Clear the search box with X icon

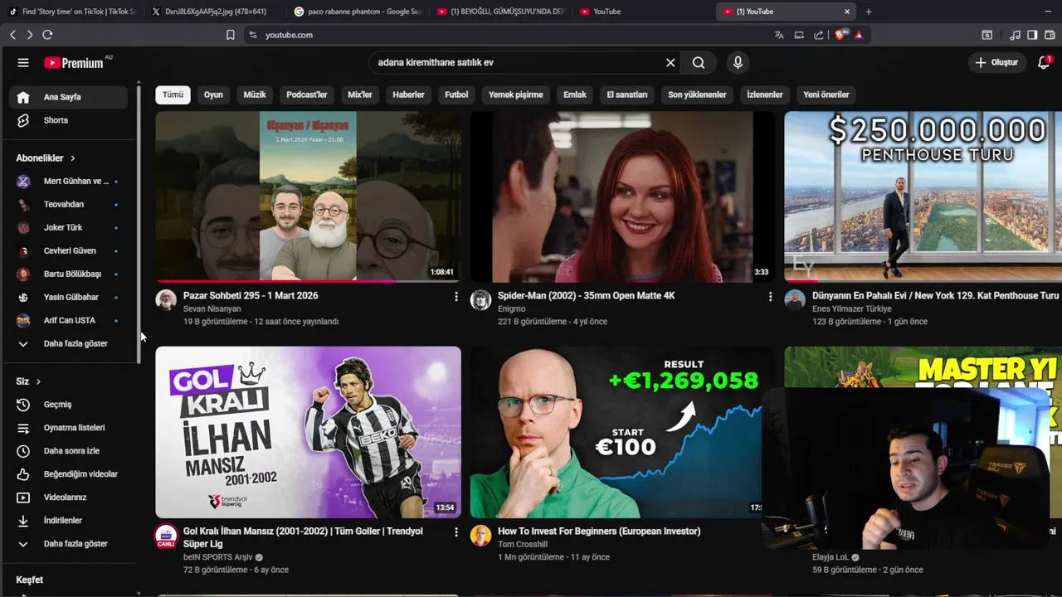tap(670, 62)
